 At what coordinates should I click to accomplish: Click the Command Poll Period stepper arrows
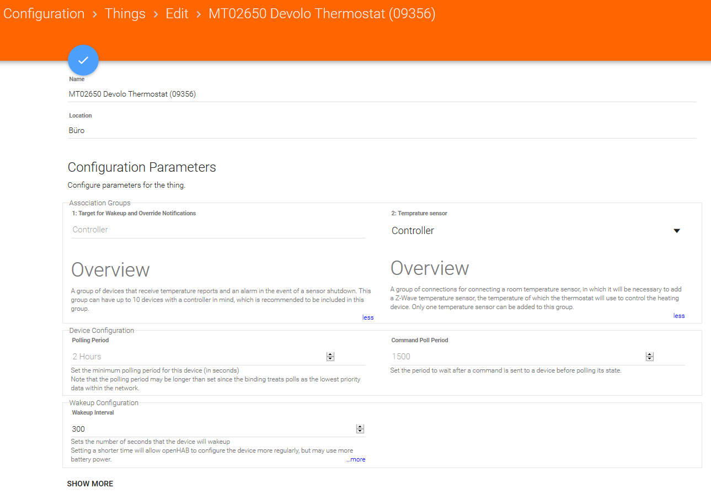(650, 357)
